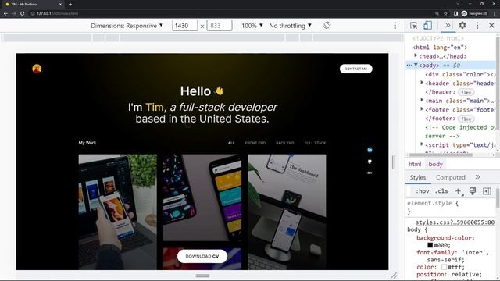Open the colorful phones project thumbnail

click(202, 197)
